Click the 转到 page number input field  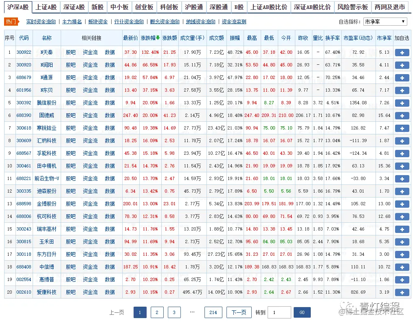point(279,312)
